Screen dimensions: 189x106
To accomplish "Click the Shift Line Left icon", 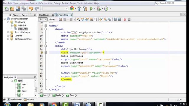I will pos(115,19).
